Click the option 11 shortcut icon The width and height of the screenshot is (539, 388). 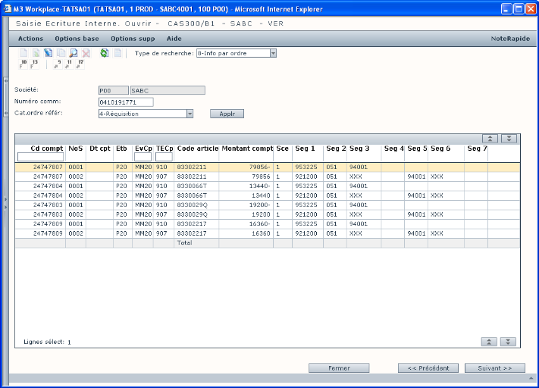68,64
